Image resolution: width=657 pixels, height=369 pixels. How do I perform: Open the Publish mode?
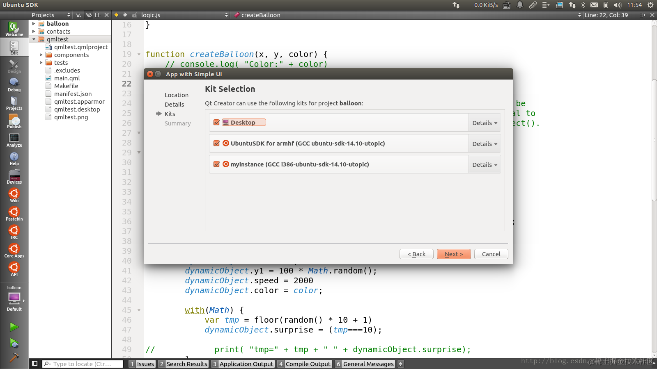[14, 121]
